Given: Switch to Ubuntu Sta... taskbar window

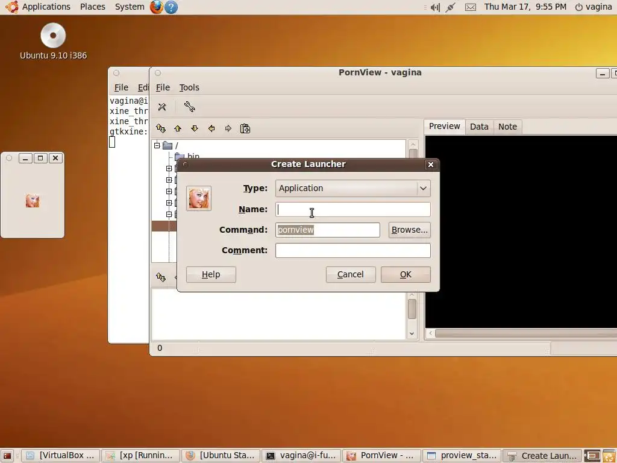Looking at the screenshot, I should point(221,456).
